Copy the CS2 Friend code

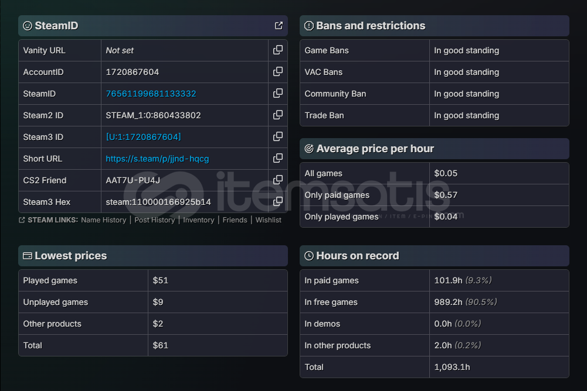point(278,180)
